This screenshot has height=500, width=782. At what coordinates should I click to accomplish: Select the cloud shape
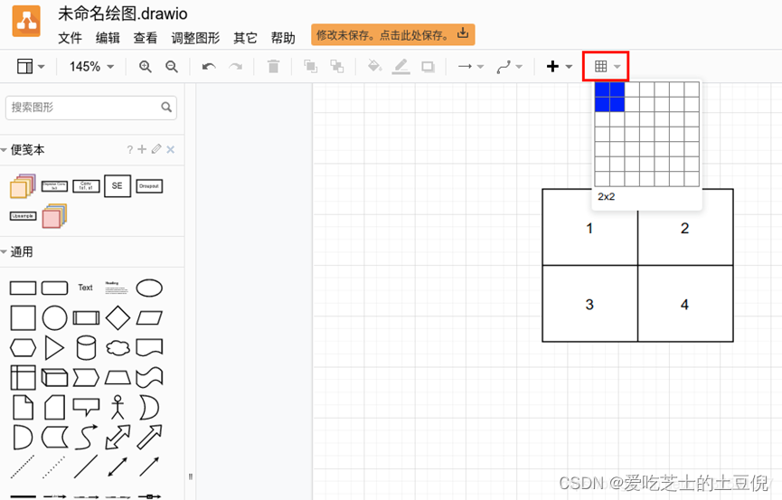(118, 348)
